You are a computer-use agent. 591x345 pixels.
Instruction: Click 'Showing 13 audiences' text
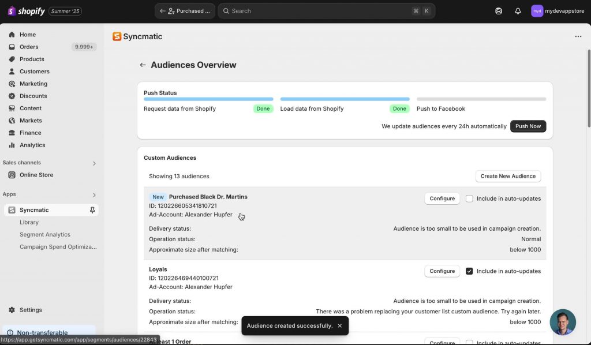coord(179,176)
